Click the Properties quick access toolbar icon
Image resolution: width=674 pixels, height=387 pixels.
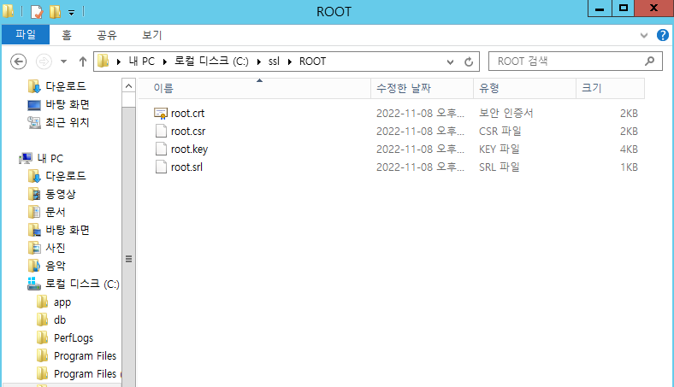pos(37,12)
